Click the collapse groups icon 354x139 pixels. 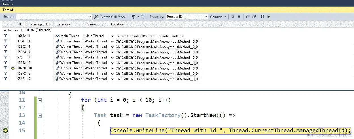(239, 17)
